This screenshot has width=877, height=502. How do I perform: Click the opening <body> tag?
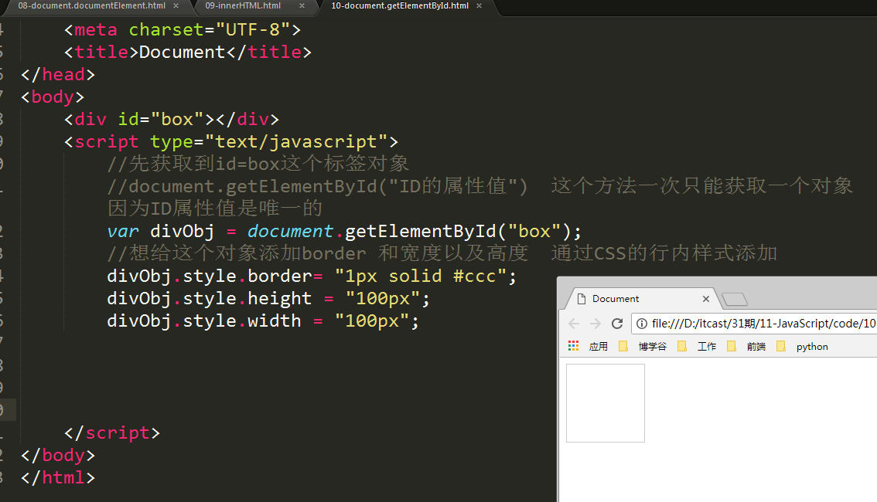click(x=53, y=97)
